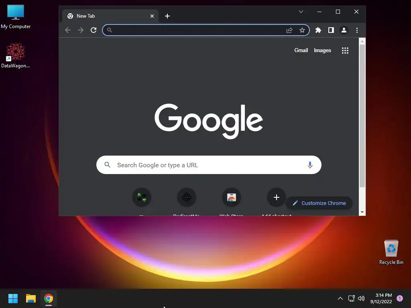Open the Extensions puzzle icon

tap(318, 30)
